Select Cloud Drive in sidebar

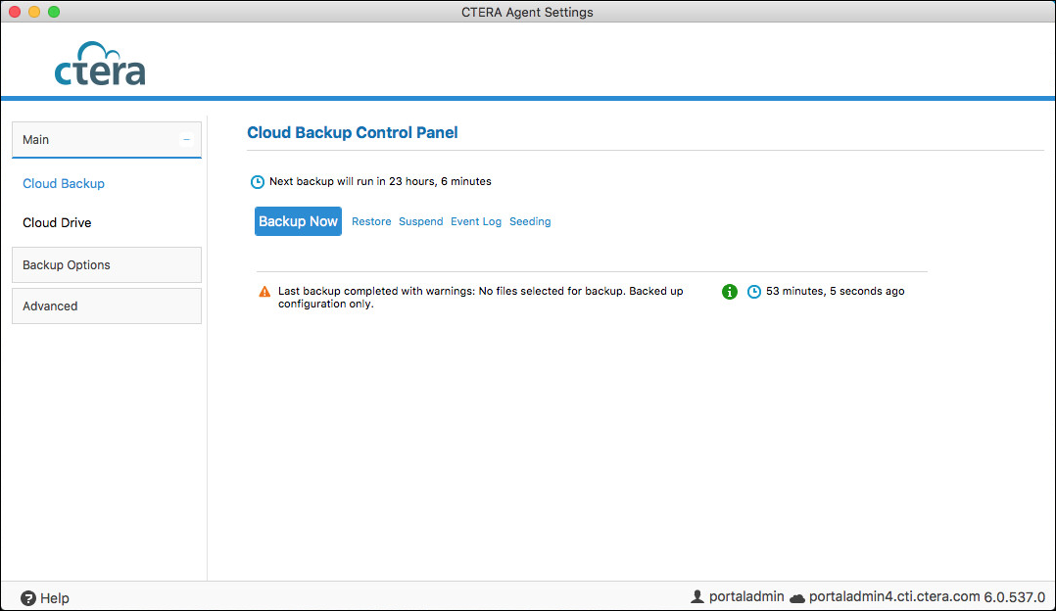pos(57,222)
